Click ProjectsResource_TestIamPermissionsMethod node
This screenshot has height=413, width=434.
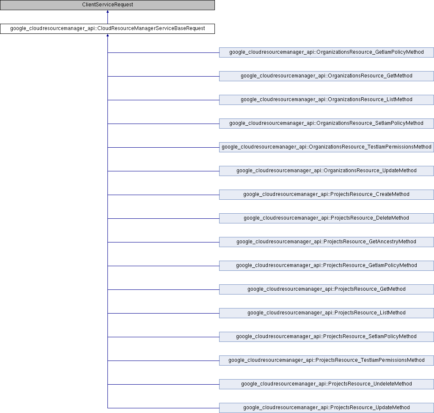[326, 361]
